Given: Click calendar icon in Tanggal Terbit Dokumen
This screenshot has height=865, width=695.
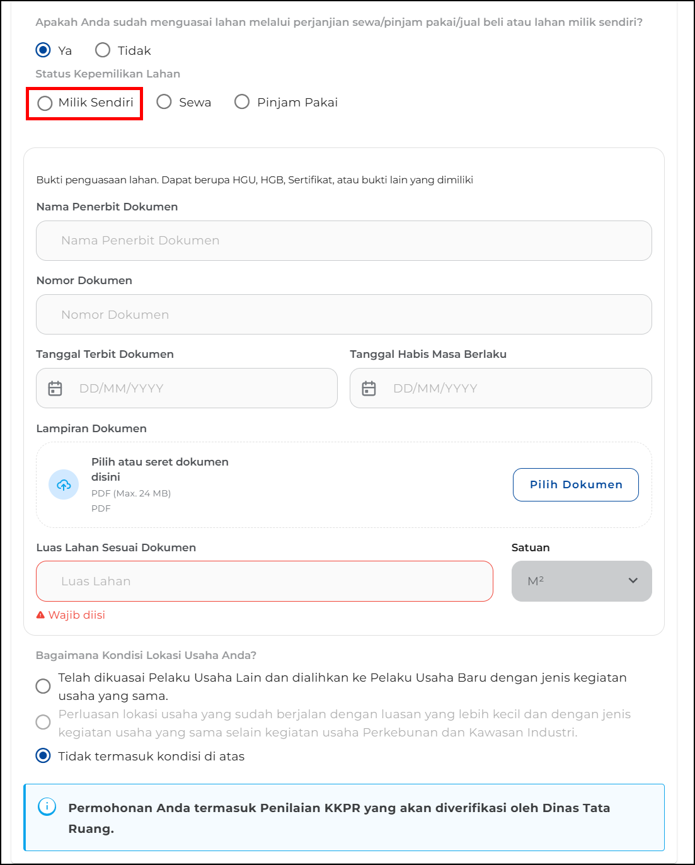Looking at the screenshot, I should (x=55, y=389).
